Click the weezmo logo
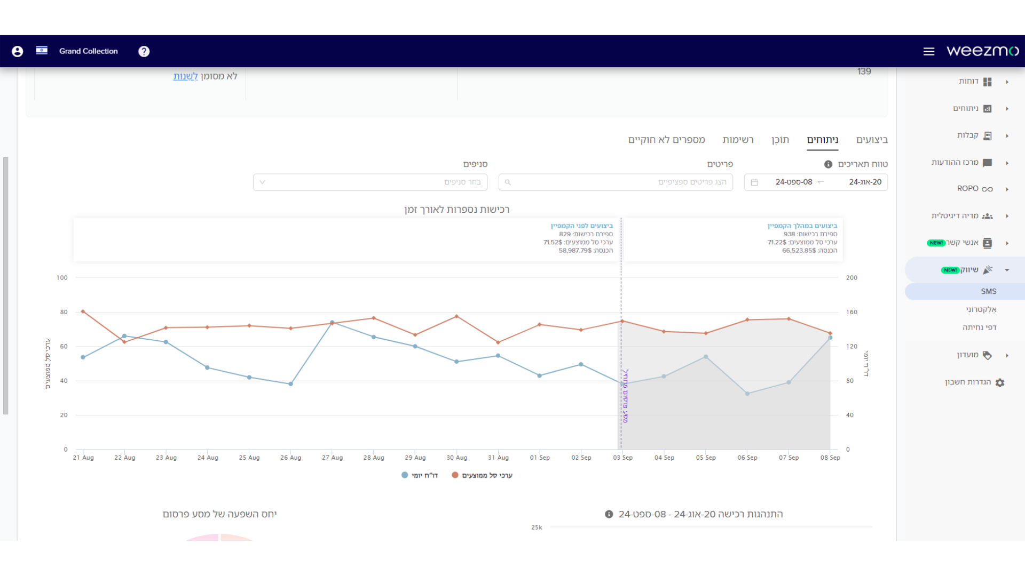Image resolution: width=1025 pixels, height=576 pixels. pos(983,51)
